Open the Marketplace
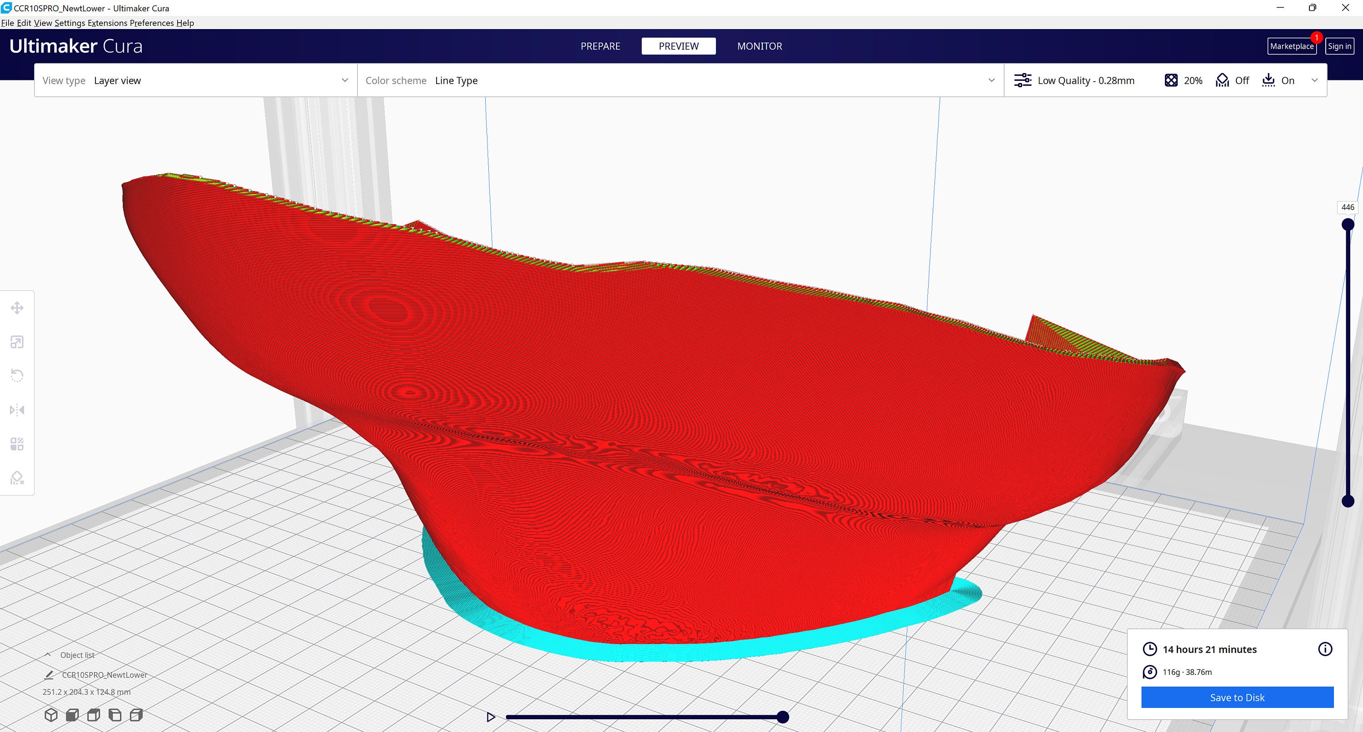The image size is (1363, 732). 1292,46
